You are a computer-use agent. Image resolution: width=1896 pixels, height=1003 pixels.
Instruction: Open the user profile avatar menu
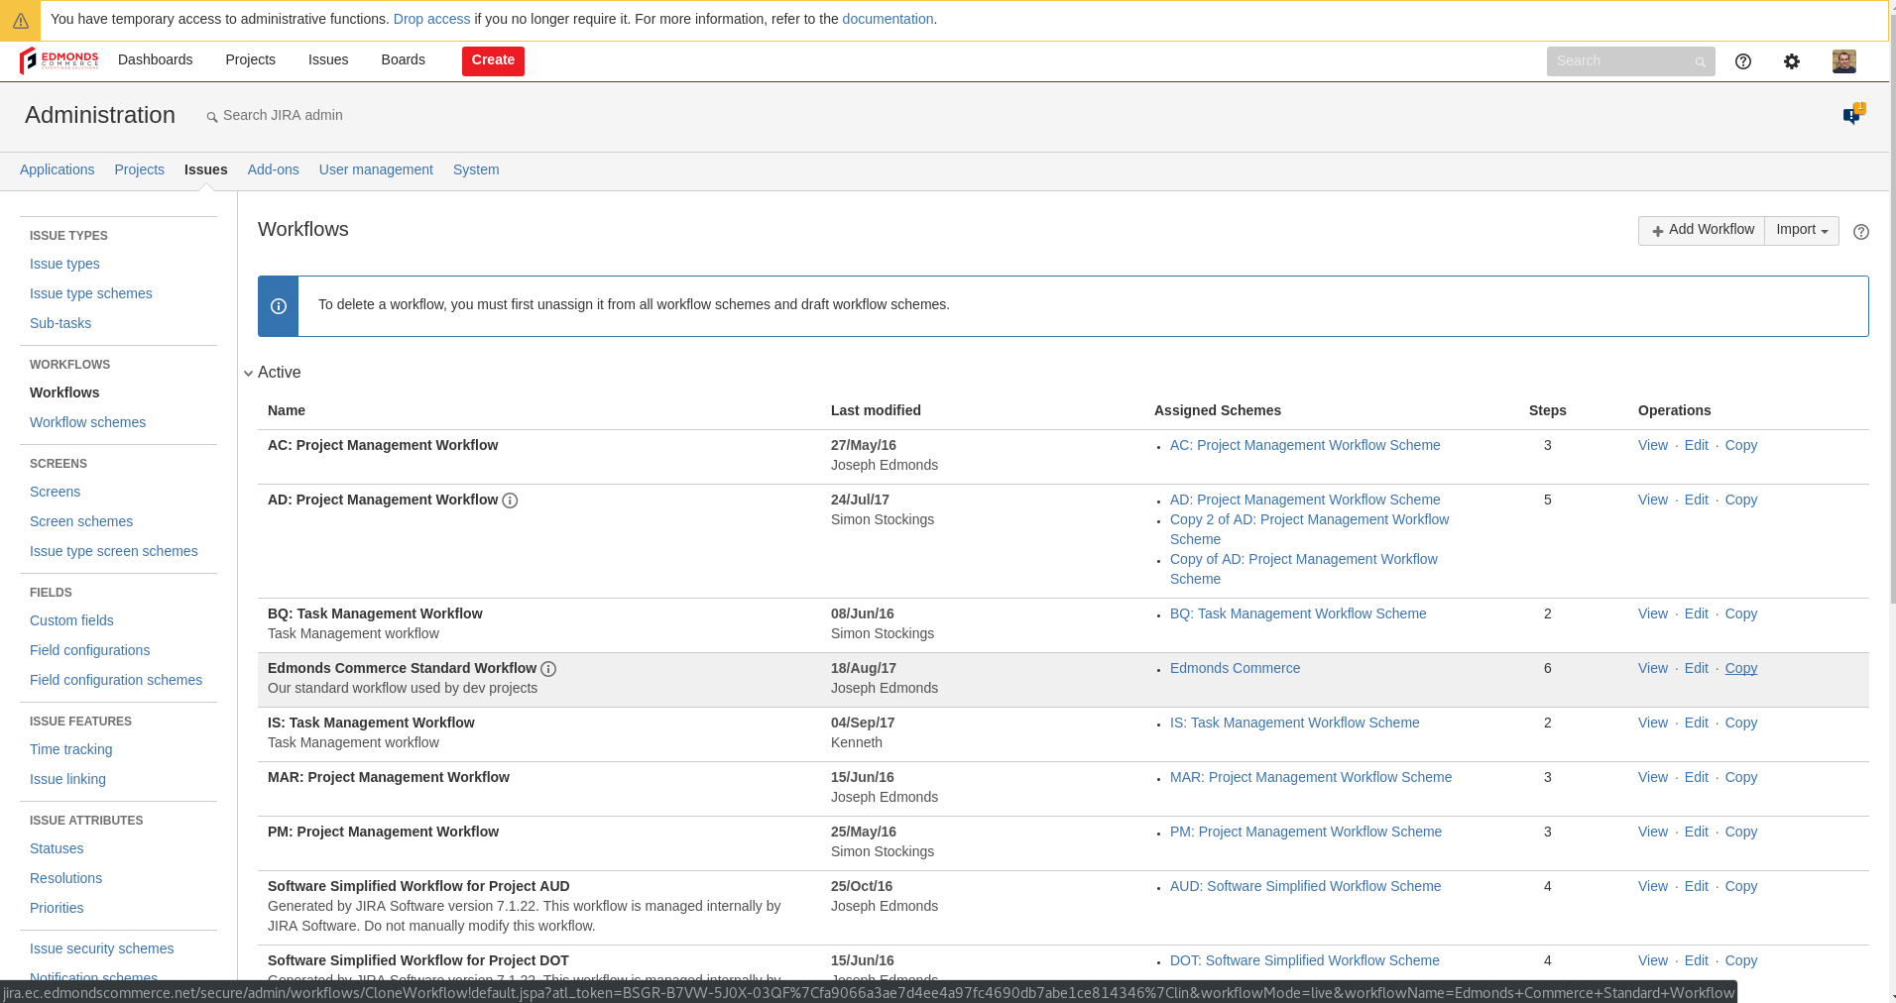1844,61
